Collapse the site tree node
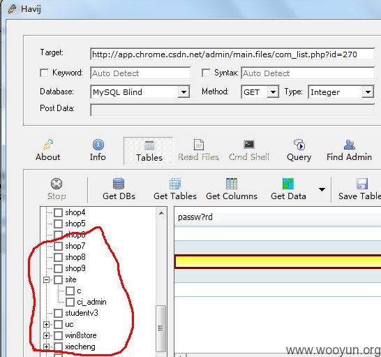Image resolution: width=381 pixels, height=357 pixels. pos(47,280)
